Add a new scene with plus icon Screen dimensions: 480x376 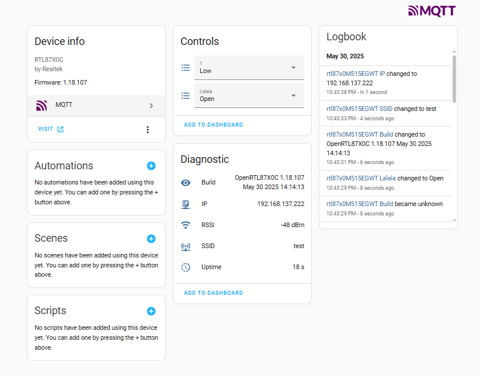pyautogui.click(x=151, y=239)
